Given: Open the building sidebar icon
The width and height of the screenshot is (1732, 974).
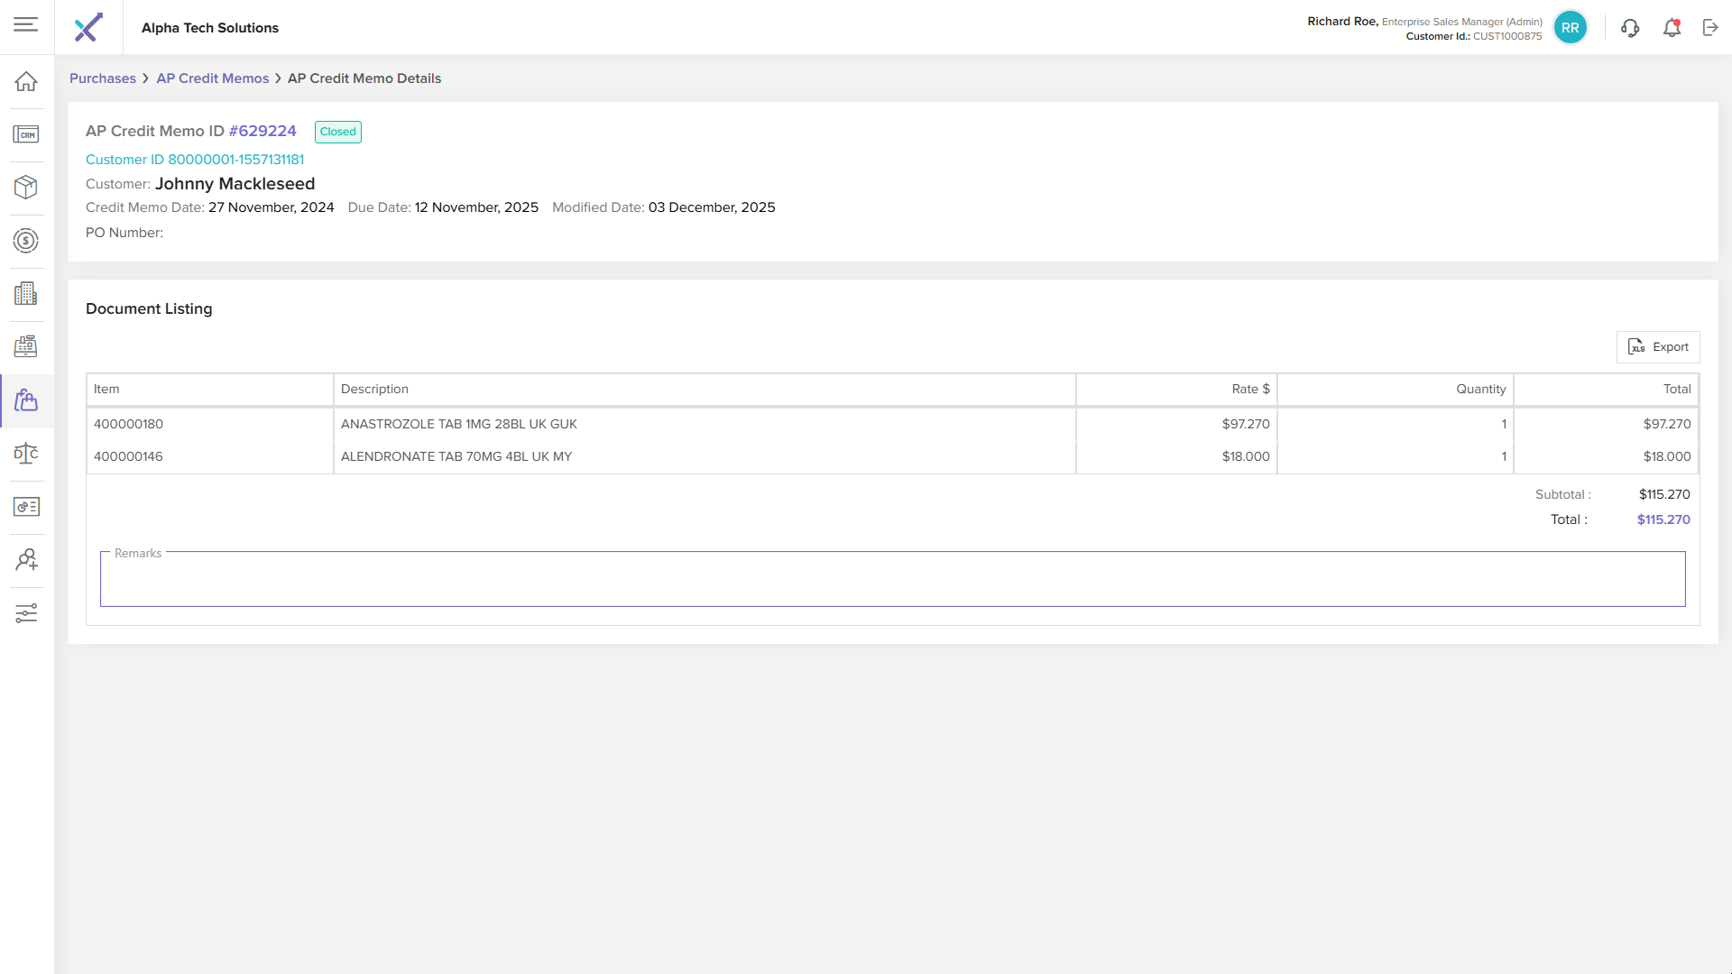Looking at the screenshot, I should [x=26, y=294].
